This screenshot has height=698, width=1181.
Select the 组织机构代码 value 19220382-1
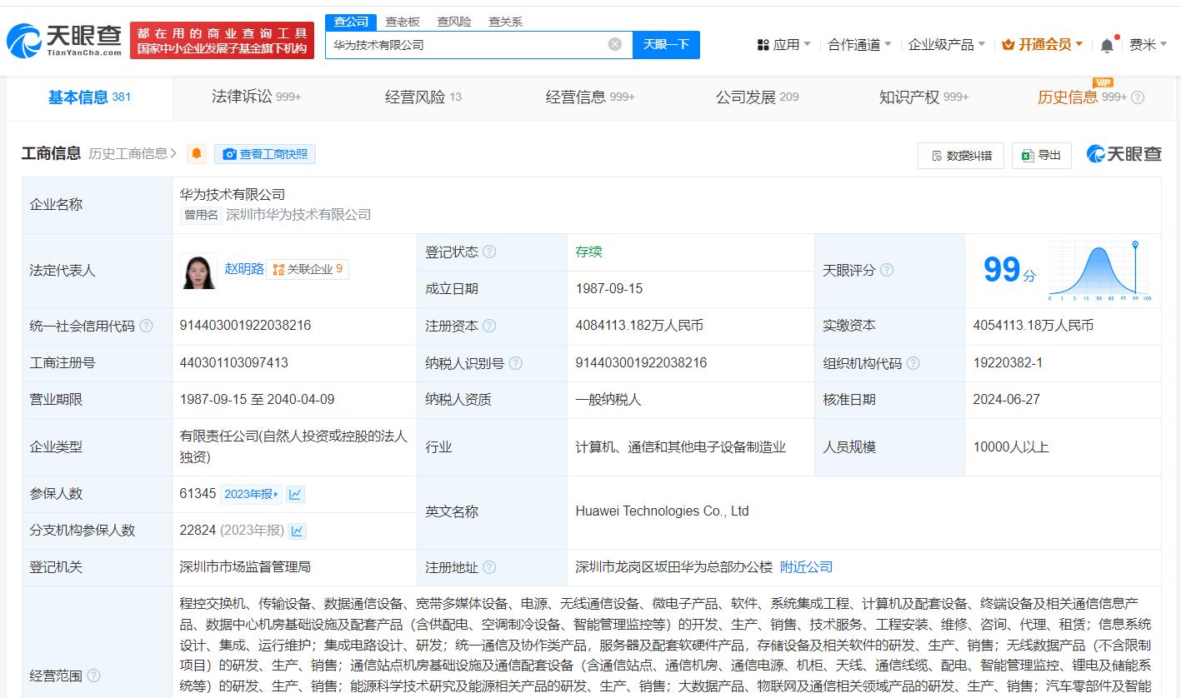1008,363
